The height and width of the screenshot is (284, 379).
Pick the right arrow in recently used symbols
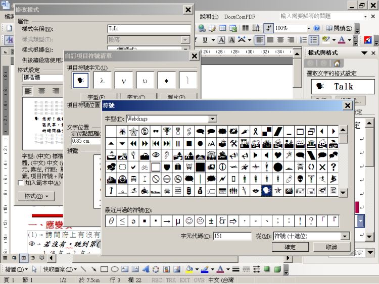167,221
